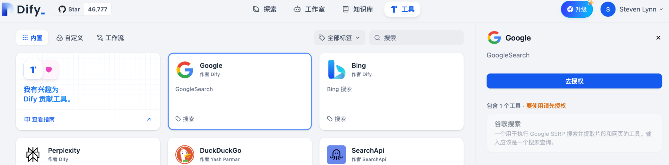Click the Perplexity logo icon
The width and height of the screenshot is (669, 165).
33,155
